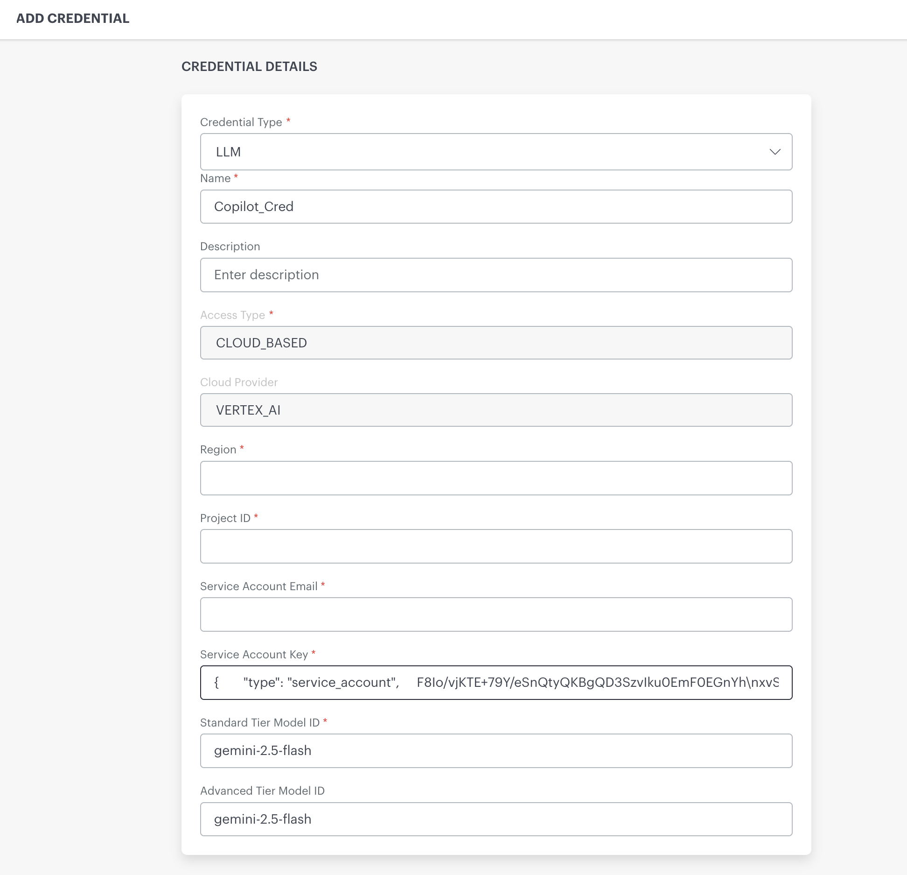
Task: Click the Service Account Key label text
Action: click(x=254, y=655)
